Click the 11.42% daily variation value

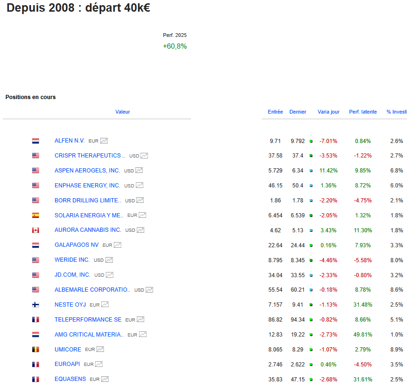click(x=328, y=171)
